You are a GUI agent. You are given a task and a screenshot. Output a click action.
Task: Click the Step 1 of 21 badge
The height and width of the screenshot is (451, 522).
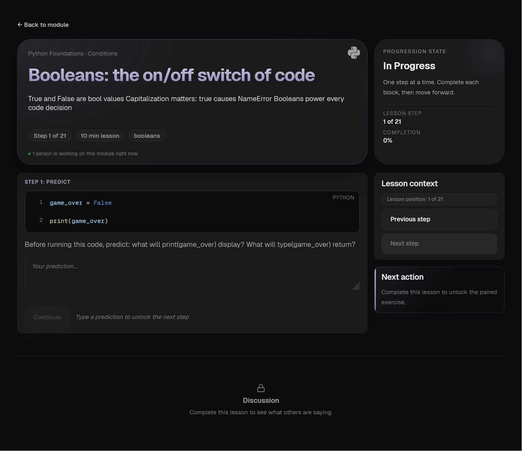49,136
